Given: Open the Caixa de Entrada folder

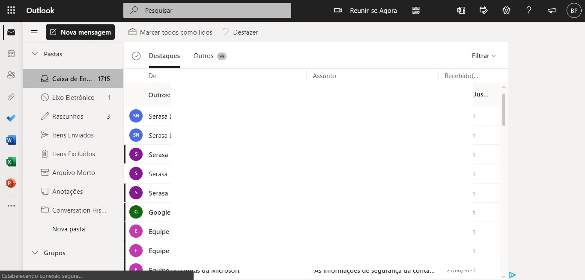Looking at the screenshot, I should pyautogui.click(x=73, y=79).
